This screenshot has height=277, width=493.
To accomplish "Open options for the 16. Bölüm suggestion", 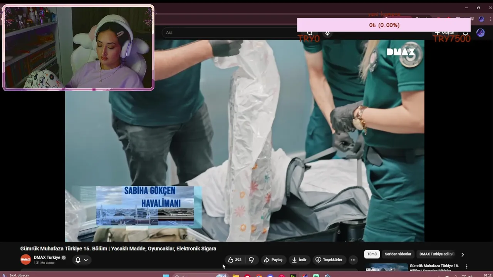I will point(467,266).
